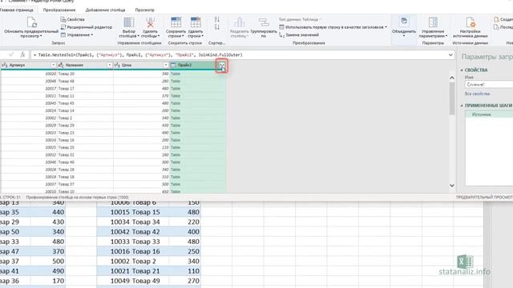Click the Разделить столбец icon
The height and width of the screenshot is (288, 513).
tap(239, 22)
